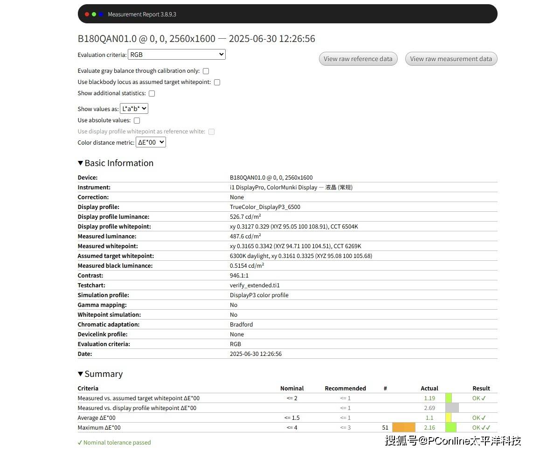Click the blue dot in header bar
This screenshot has width=533, height=452.
click(101, 14)
